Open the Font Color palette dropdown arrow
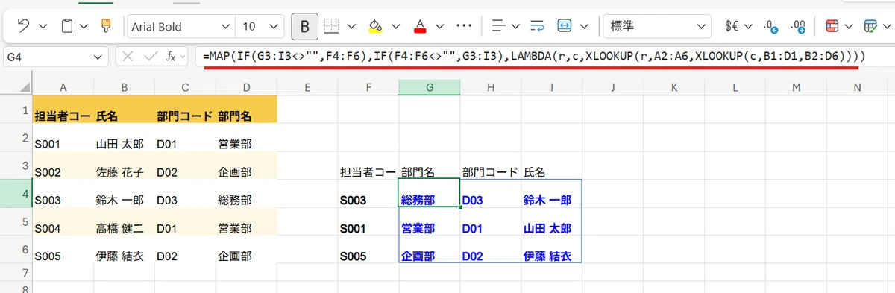The width and height of the screenshot is (895, 293). pyautogui.click(x=439, y=26)
